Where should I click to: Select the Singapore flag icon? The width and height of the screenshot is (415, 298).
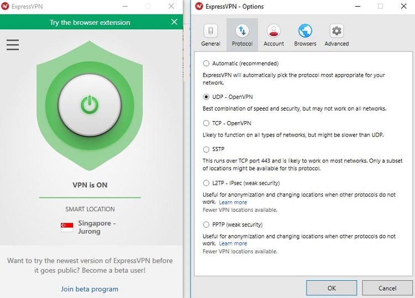[67, 227]
